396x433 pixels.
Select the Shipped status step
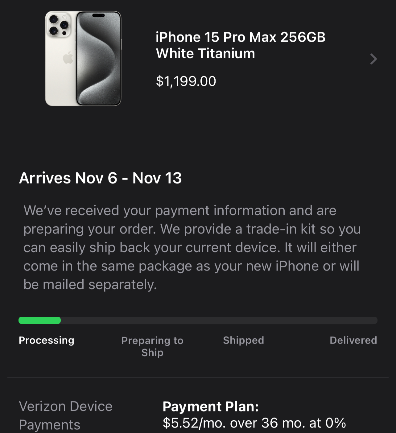pyautogui.click(x=243, y=340)
